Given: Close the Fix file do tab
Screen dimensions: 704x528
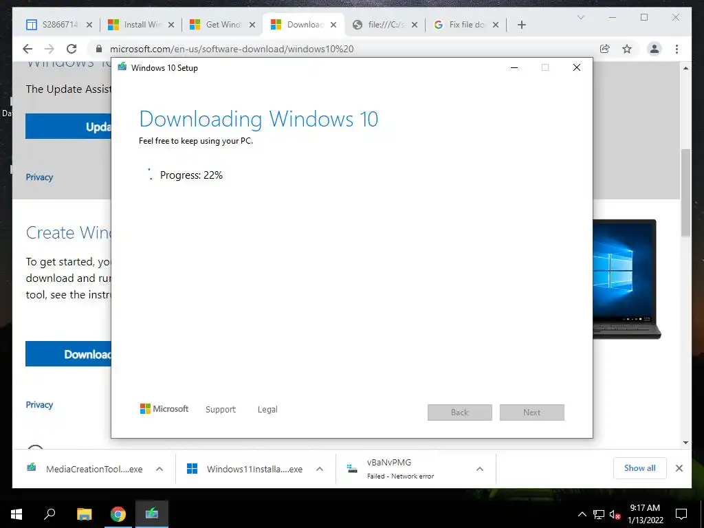Looking at the screenshot, I should click(496, 25).
